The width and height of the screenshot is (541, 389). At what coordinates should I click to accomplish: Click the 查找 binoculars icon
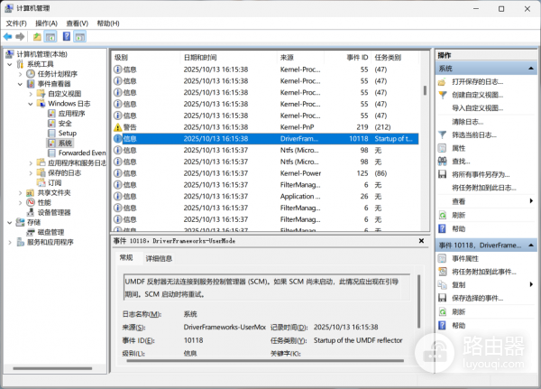442,161
